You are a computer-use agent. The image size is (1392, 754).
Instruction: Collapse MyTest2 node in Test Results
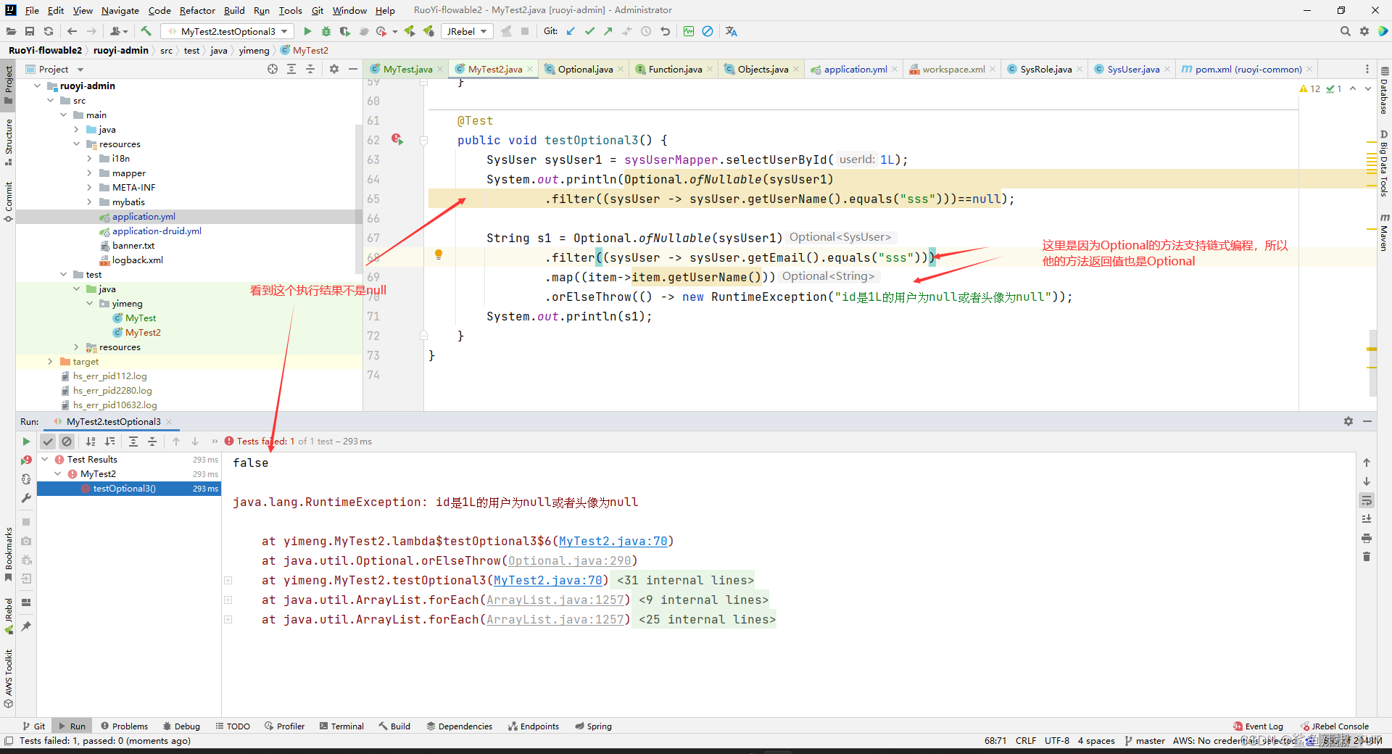click(x=58, y=474)
